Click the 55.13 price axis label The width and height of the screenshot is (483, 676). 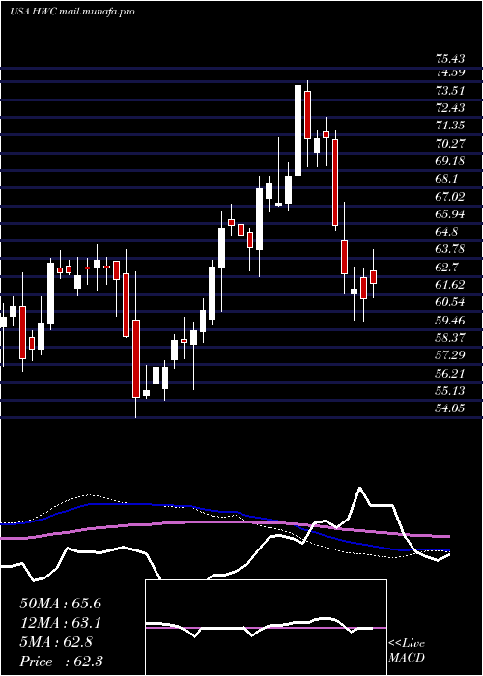[x=450, y=391]
